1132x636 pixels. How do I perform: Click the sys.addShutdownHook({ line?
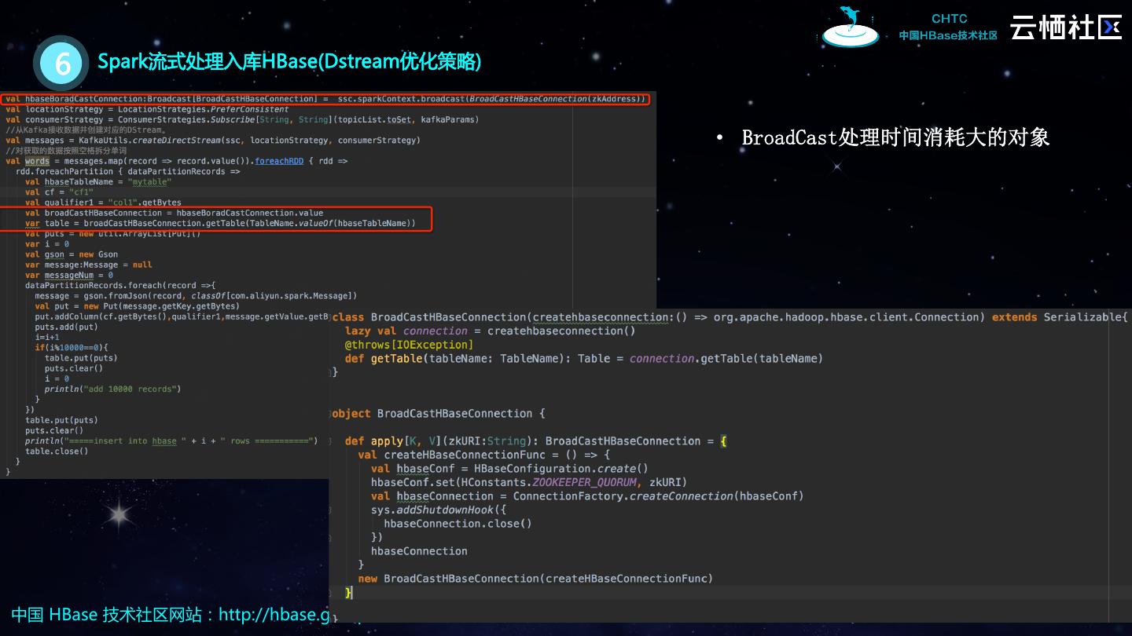coord(439,510)
